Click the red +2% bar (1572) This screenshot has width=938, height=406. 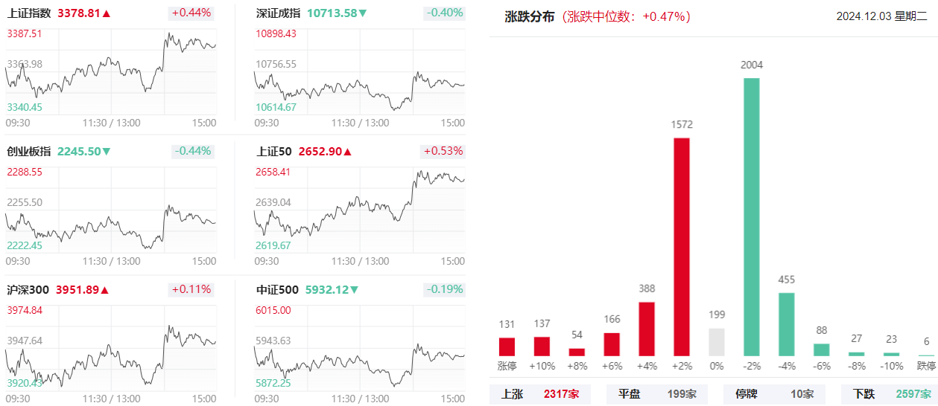682,247
